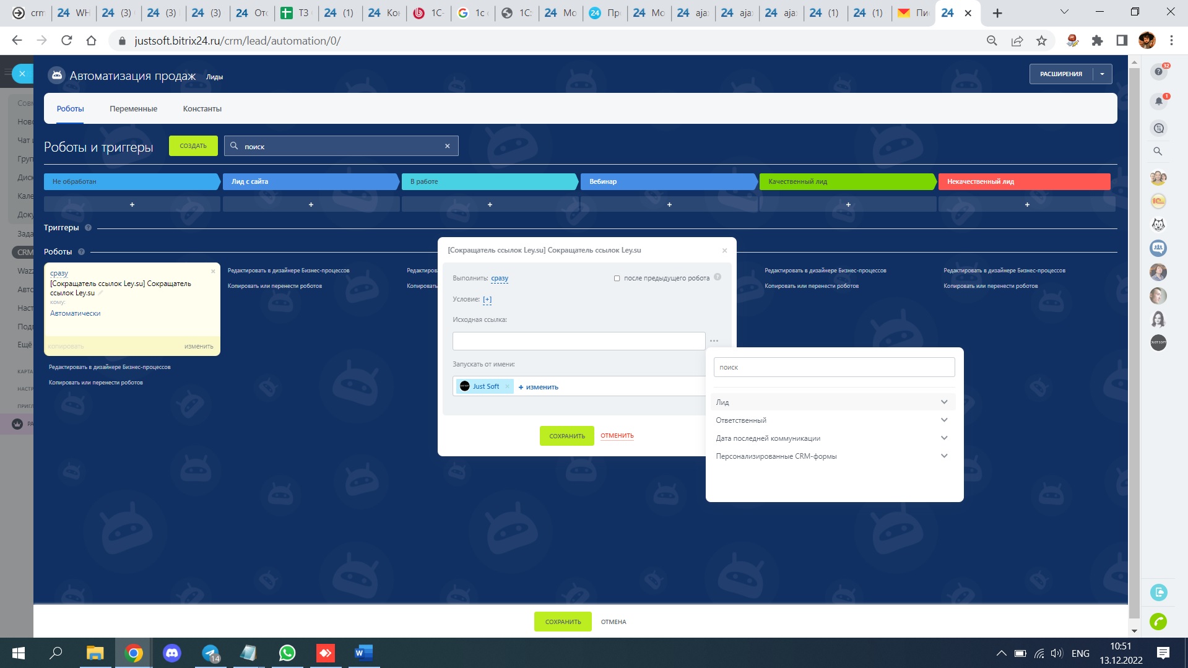The width and height of the screenshot is (1188, 668).
Task: Open WhatsApp from the taskbar
Action: coord(287,653)
